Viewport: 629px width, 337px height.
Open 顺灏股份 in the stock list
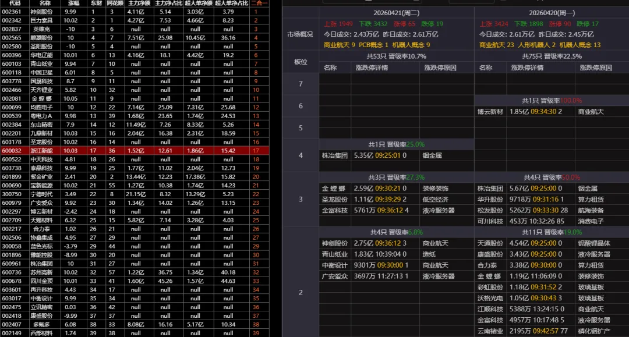tap(42, 38)
